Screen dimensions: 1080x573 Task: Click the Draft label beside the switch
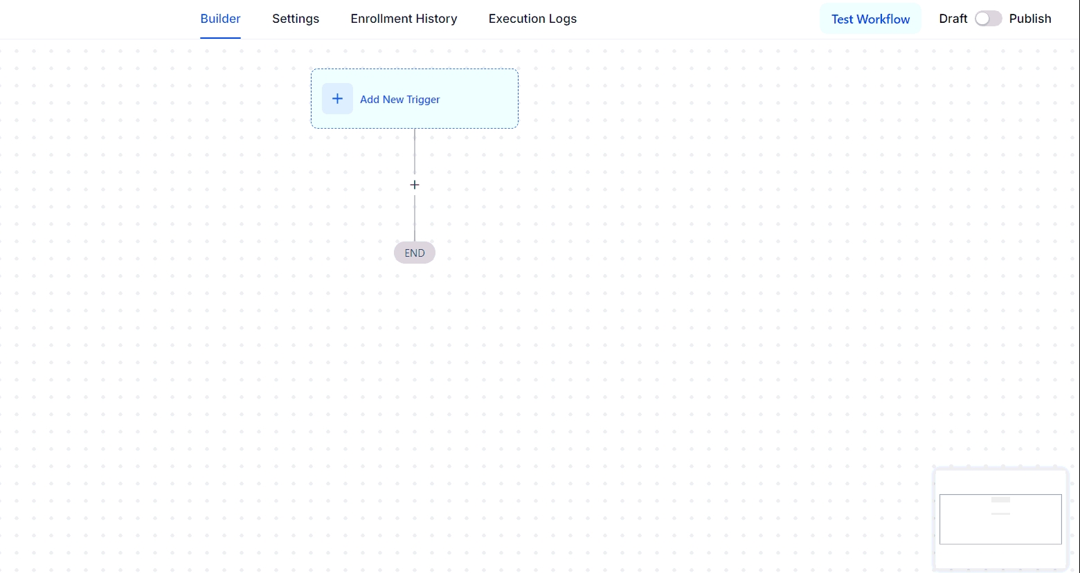coord(953,19)
